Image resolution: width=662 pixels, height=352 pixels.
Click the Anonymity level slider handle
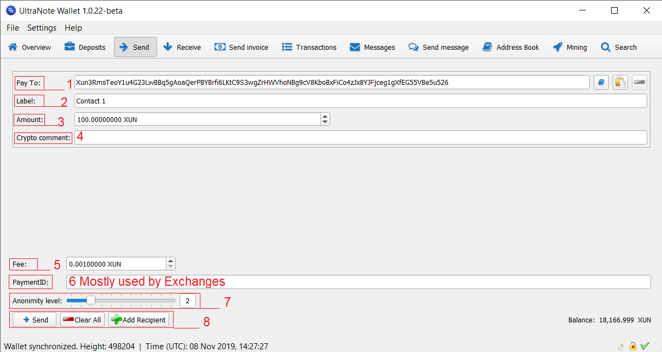(91, 300)
